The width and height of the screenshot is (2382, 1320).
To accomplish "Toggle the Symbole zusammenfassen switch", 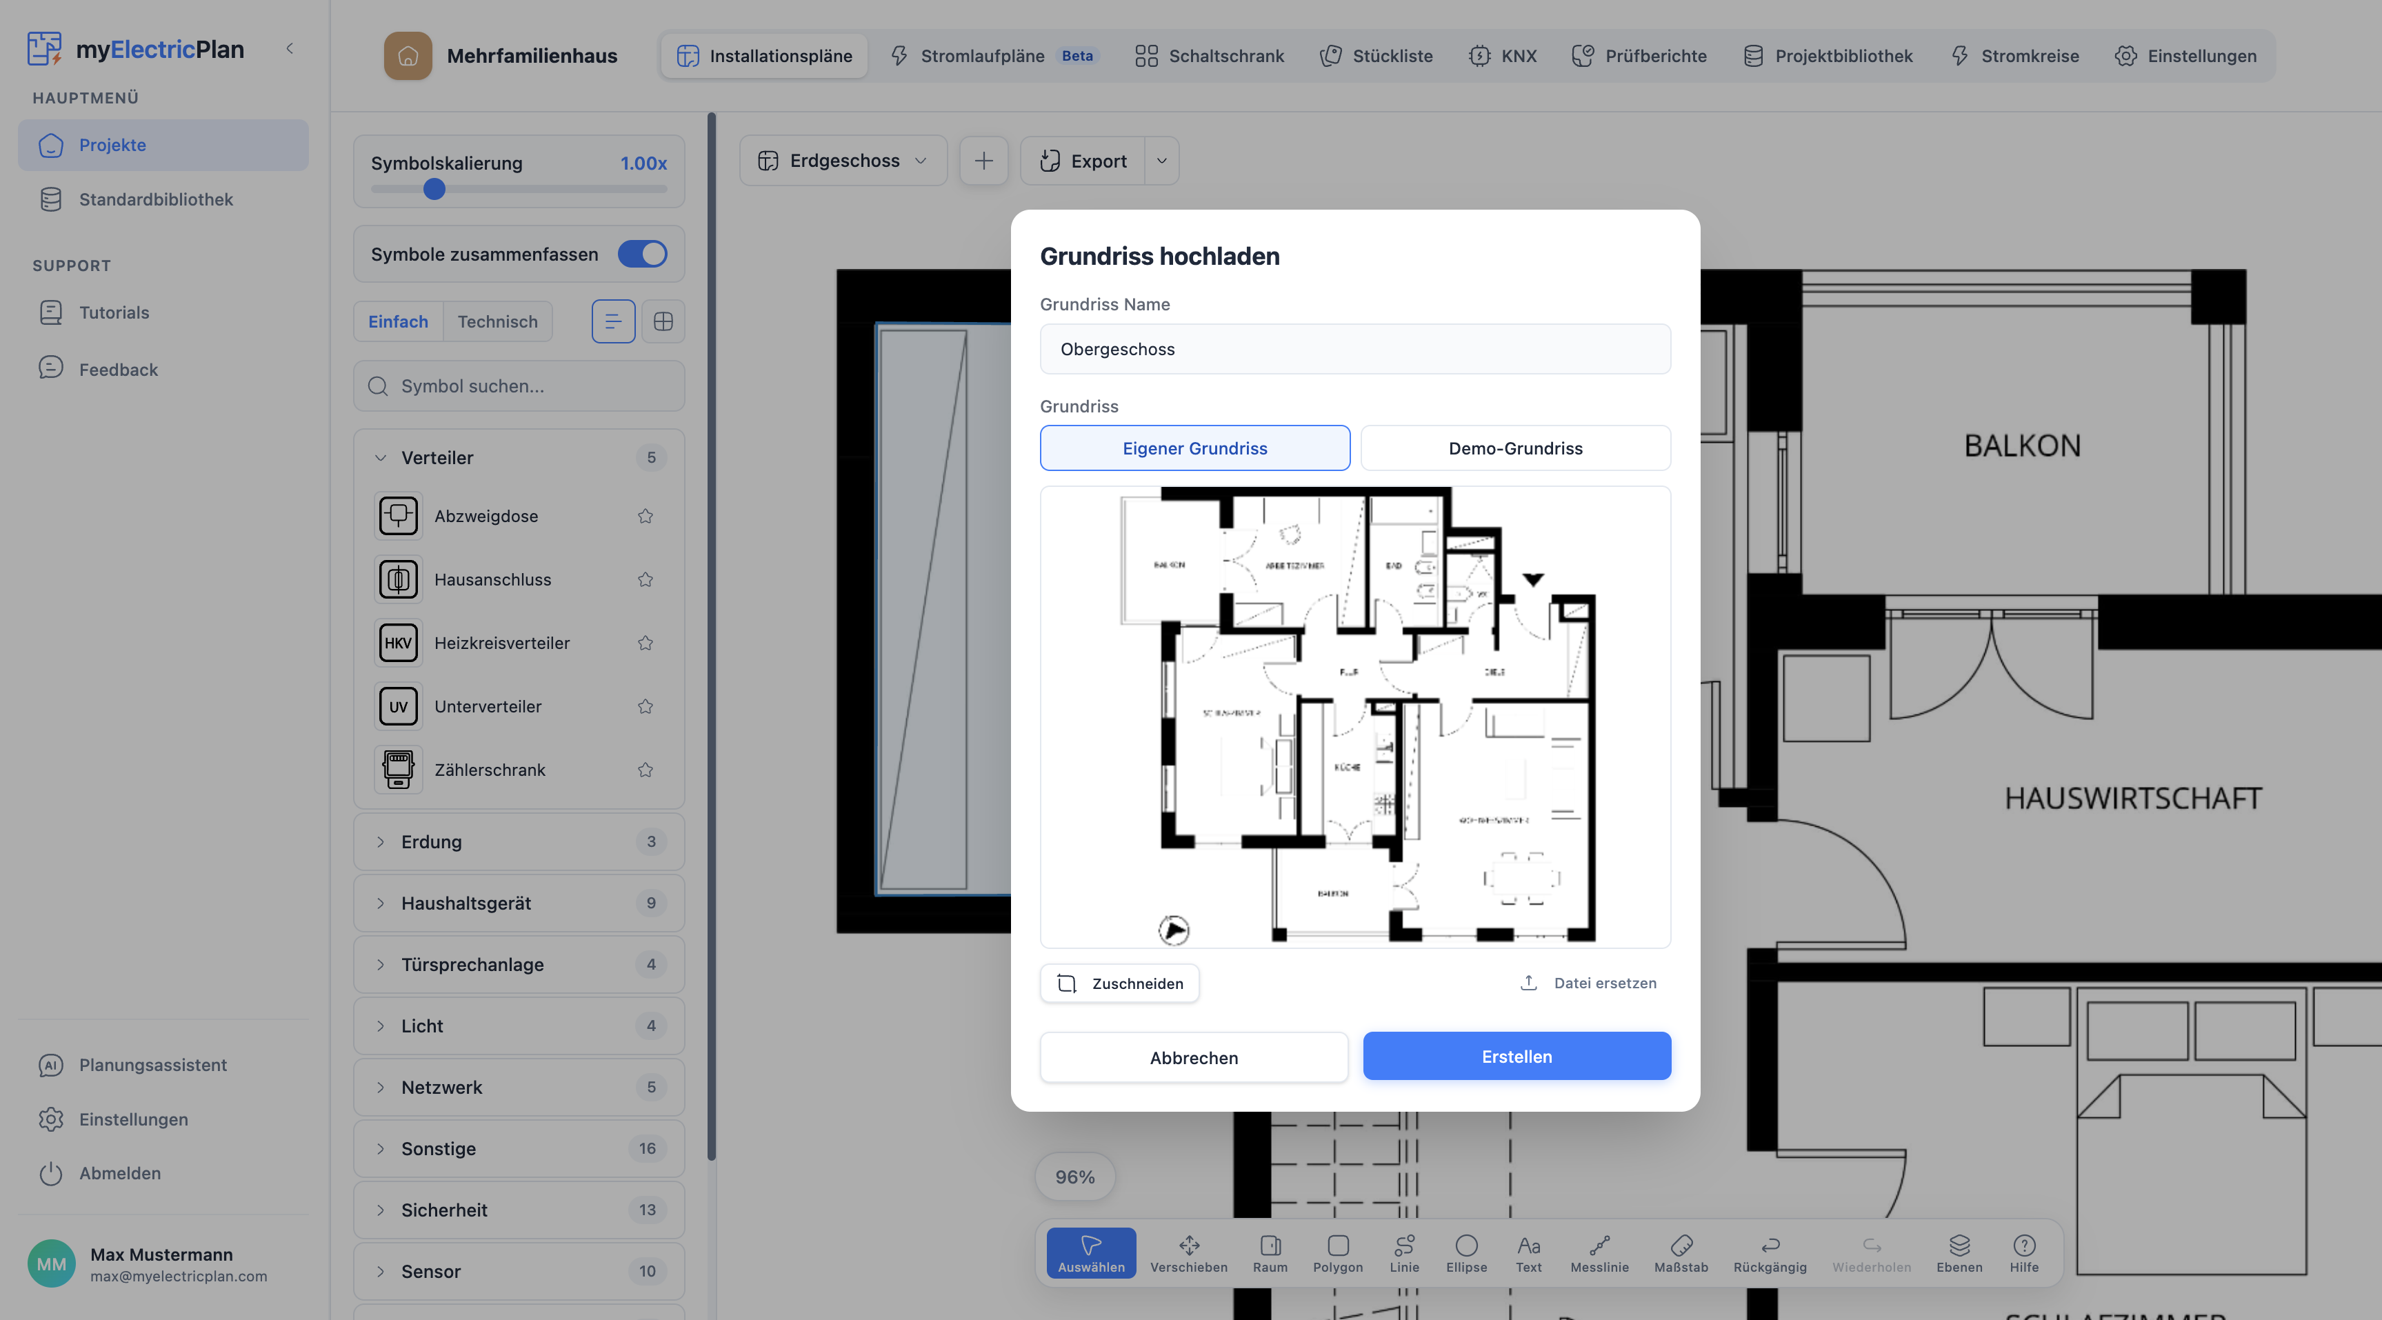I will point(643,254).
